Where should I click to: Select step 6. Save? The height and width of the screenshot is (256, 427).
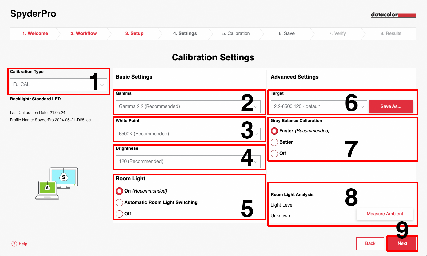pyautogui.click(x=287, y=33)
